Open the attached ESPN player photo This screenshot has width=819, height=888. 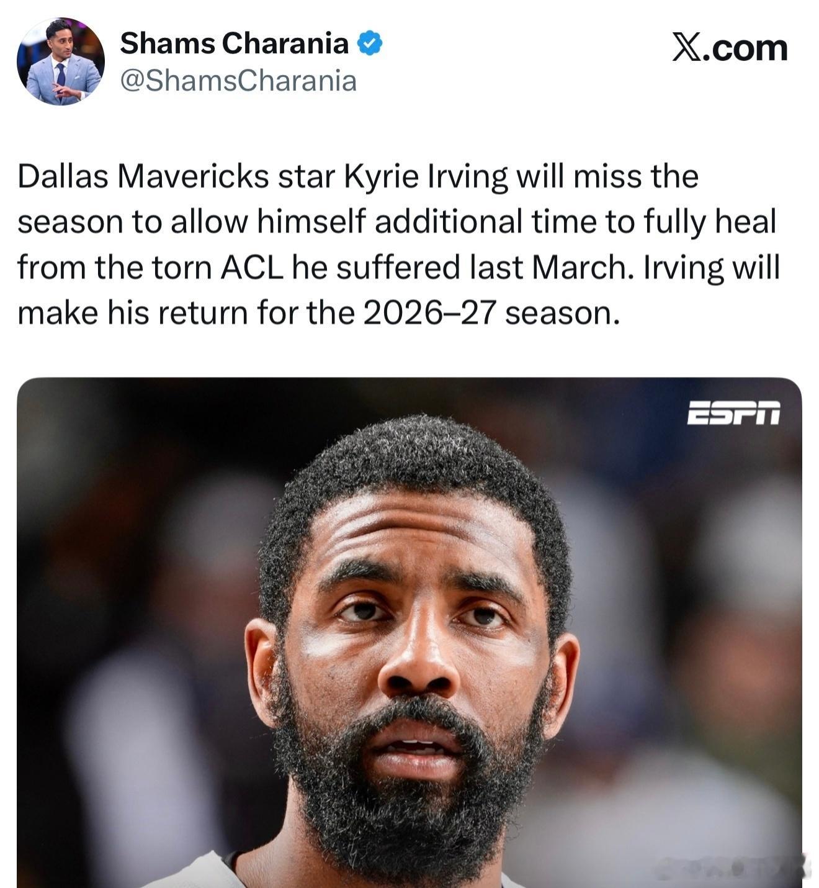point(409,632)
